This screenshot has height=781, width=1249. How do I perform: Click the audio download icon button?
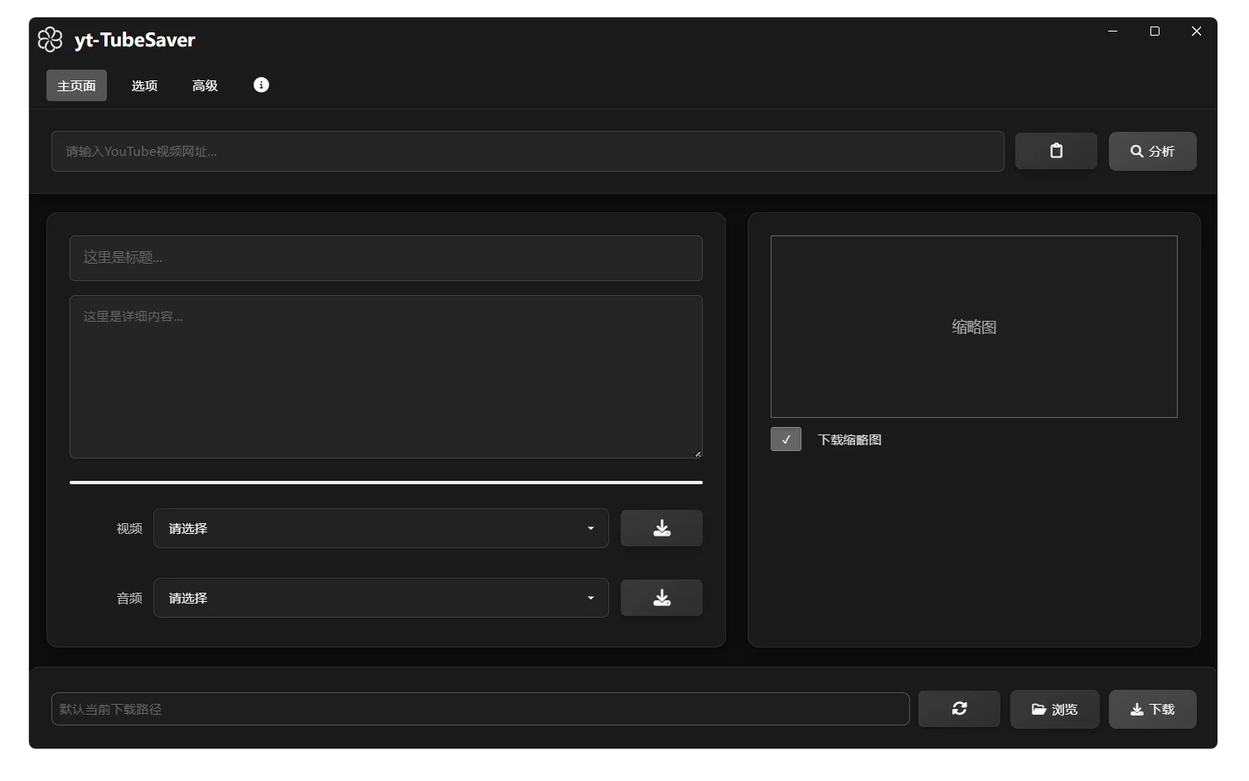(661, 598)
